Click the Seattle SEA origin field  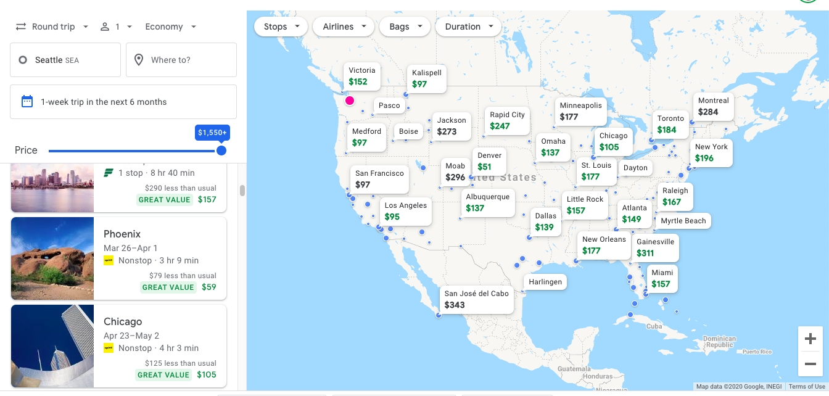(x=65, y=60)
